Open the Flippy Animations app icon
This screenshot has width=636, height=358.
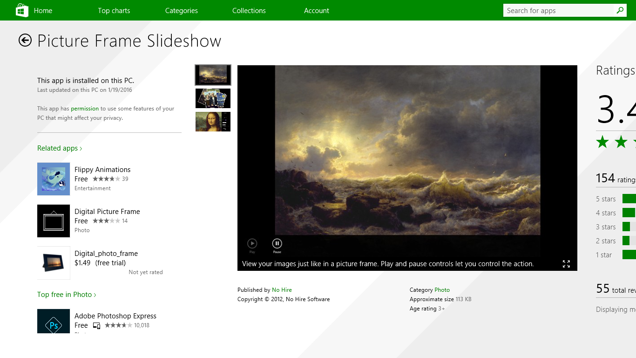point(54,179)
